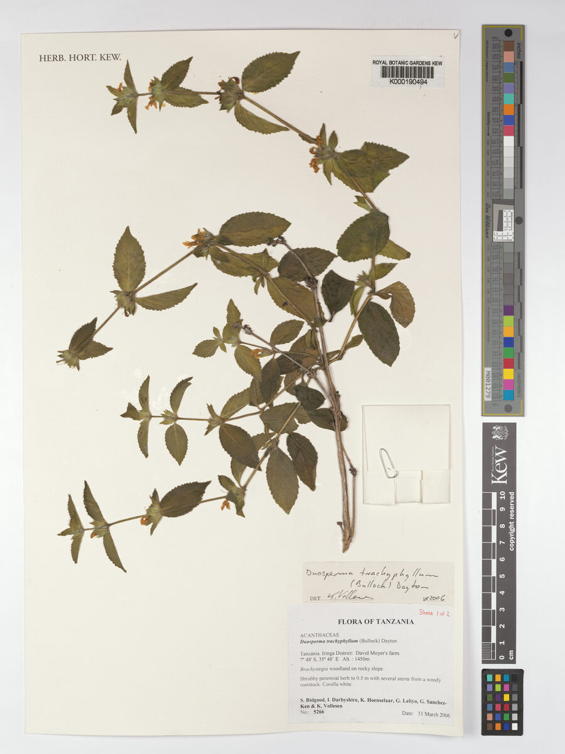Click the small color checker grid at bottom right

pyautogui.click(x=502, y=701)
